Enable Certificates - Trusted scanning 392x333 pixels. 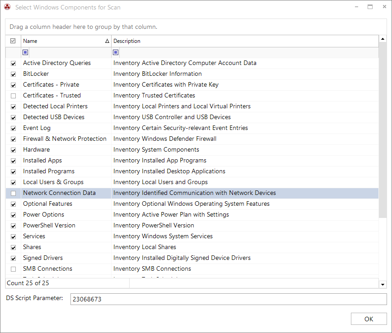pyautogui.click(x=13, y=95)
